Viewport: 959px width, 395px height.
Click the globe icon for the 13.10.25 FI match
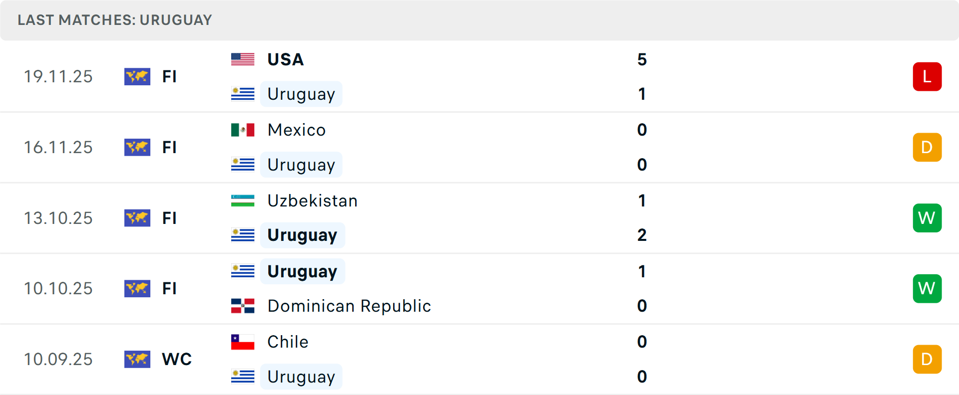click(137, 218)
